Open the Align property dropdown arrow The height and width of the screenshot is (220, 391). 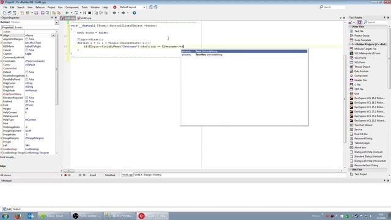point(53,35)
